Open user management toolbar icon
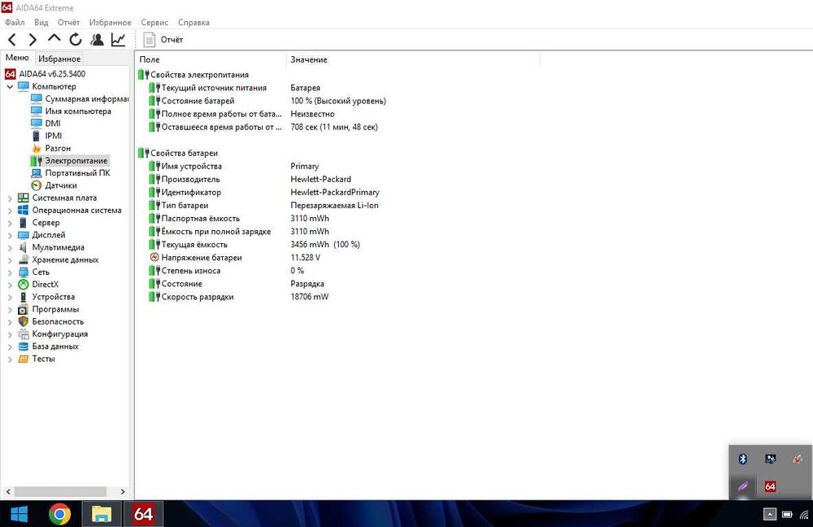This screenshot has width=813, height=527. pyautogui.click(x=97, y=39)
